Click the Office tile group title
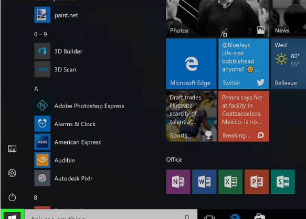The image size is (306, 219). [174, 160]
